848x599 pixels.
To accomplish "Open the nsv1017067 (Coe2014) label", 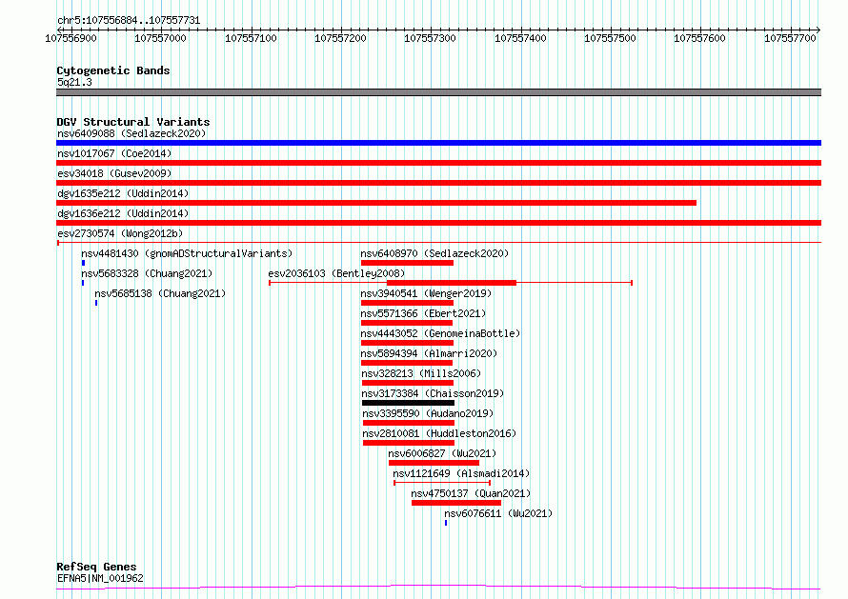I will 114,153.
